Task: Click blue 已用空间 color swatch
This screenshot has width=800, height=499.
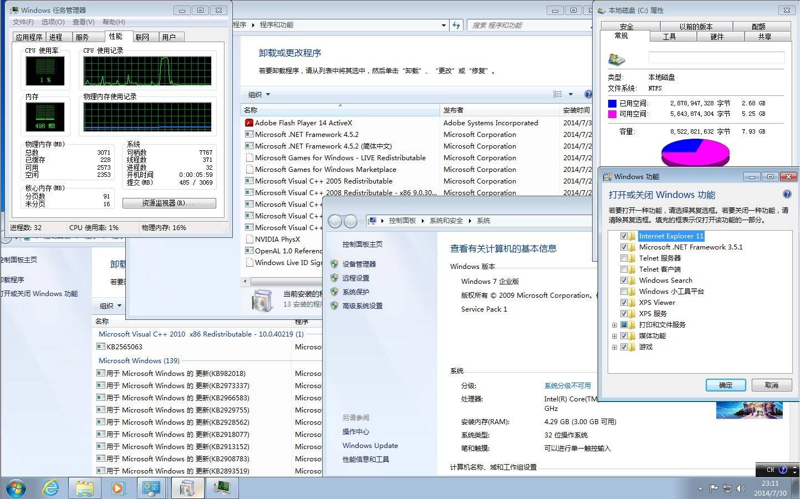Action: point(612,103)
